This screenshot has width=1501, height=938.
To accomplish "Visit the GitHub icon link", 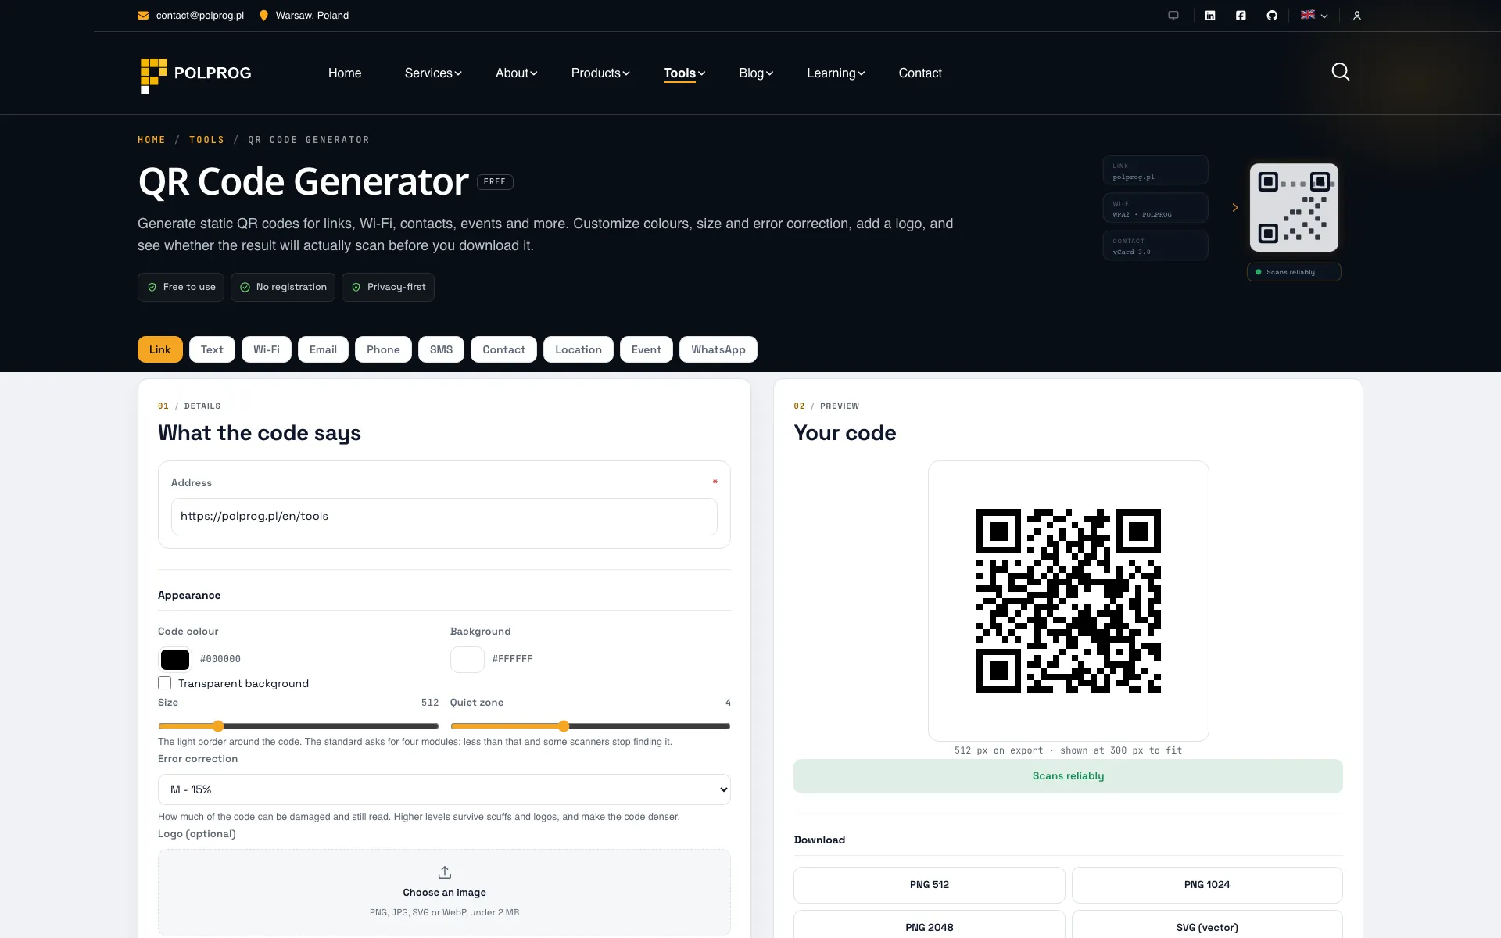I will pos(1272,16).
